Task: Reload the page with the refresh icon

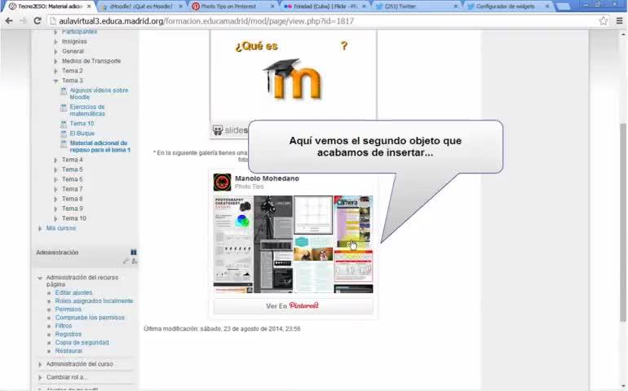Action: tap(38, 21)
